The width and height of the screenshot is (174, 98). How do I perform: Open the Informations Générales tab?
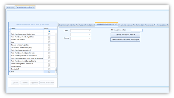tap(67, 25)
